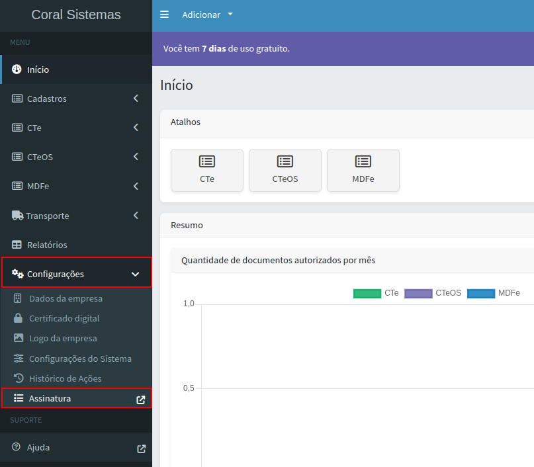
Task: Open the Relatórios menu item
Action: (x=47, y=245)
